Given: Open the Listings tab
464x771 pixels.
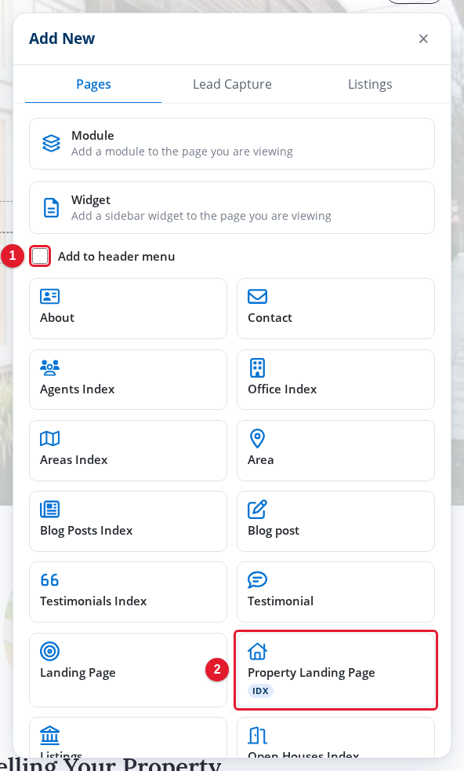Looking at the screenshot, I should click(x=370, y=84).
